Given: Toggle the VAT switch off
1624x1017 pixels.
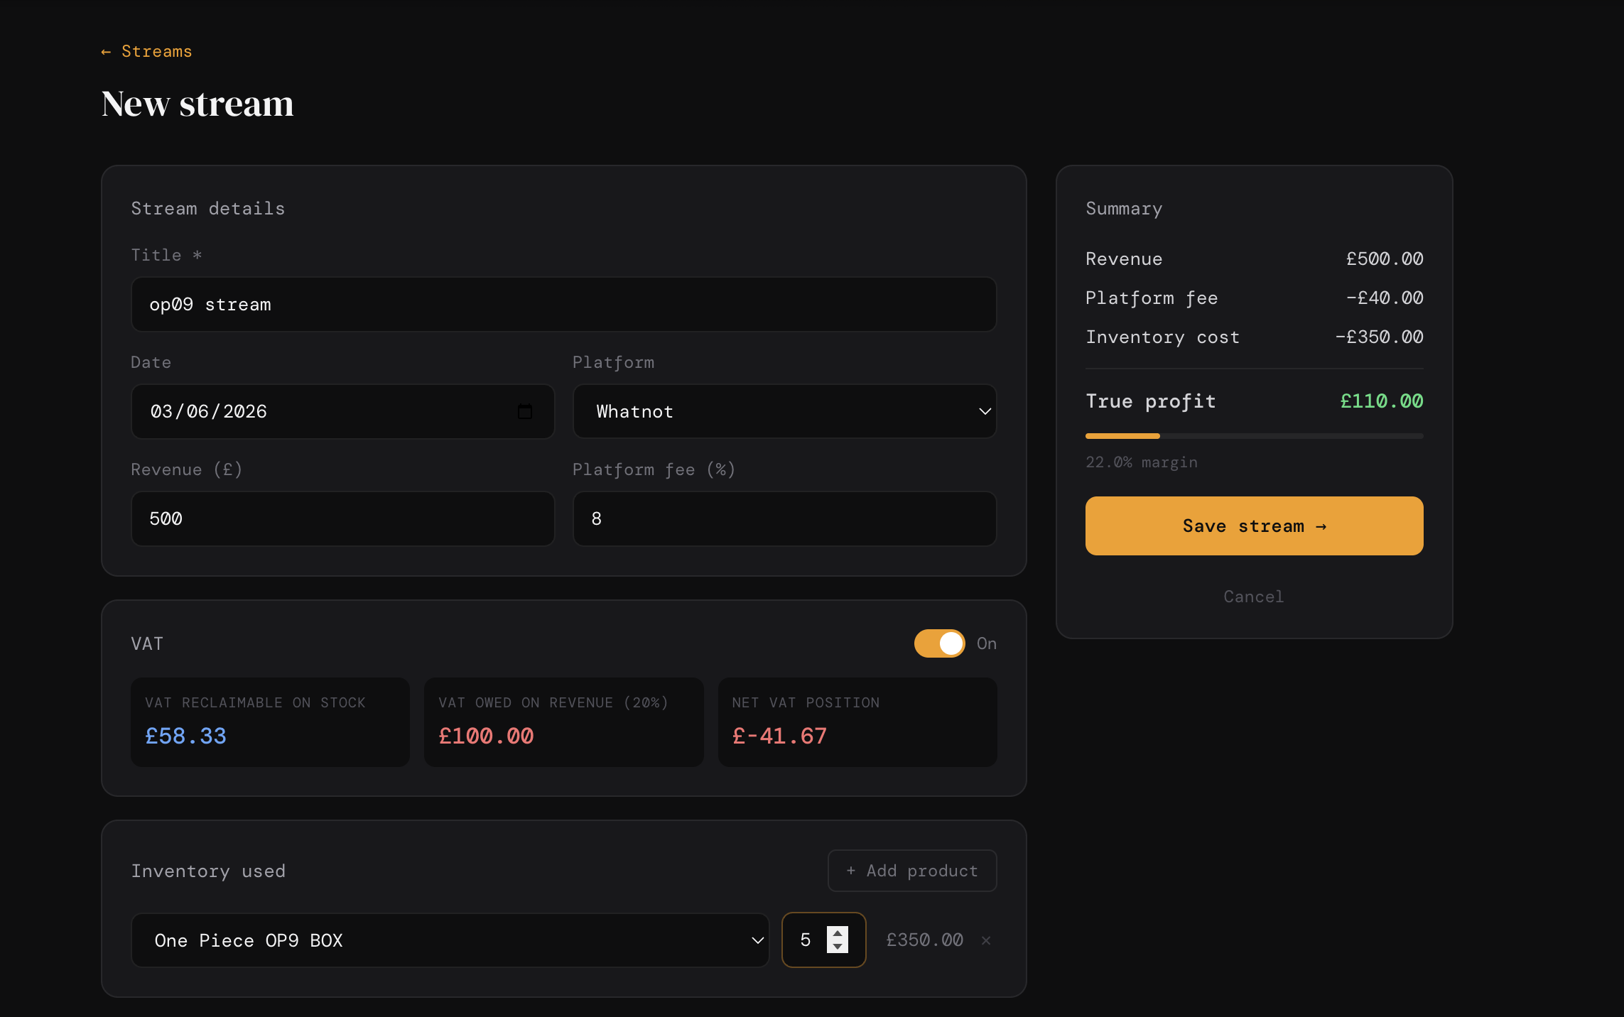Looking at the screenshot, I should click(939, 643).
